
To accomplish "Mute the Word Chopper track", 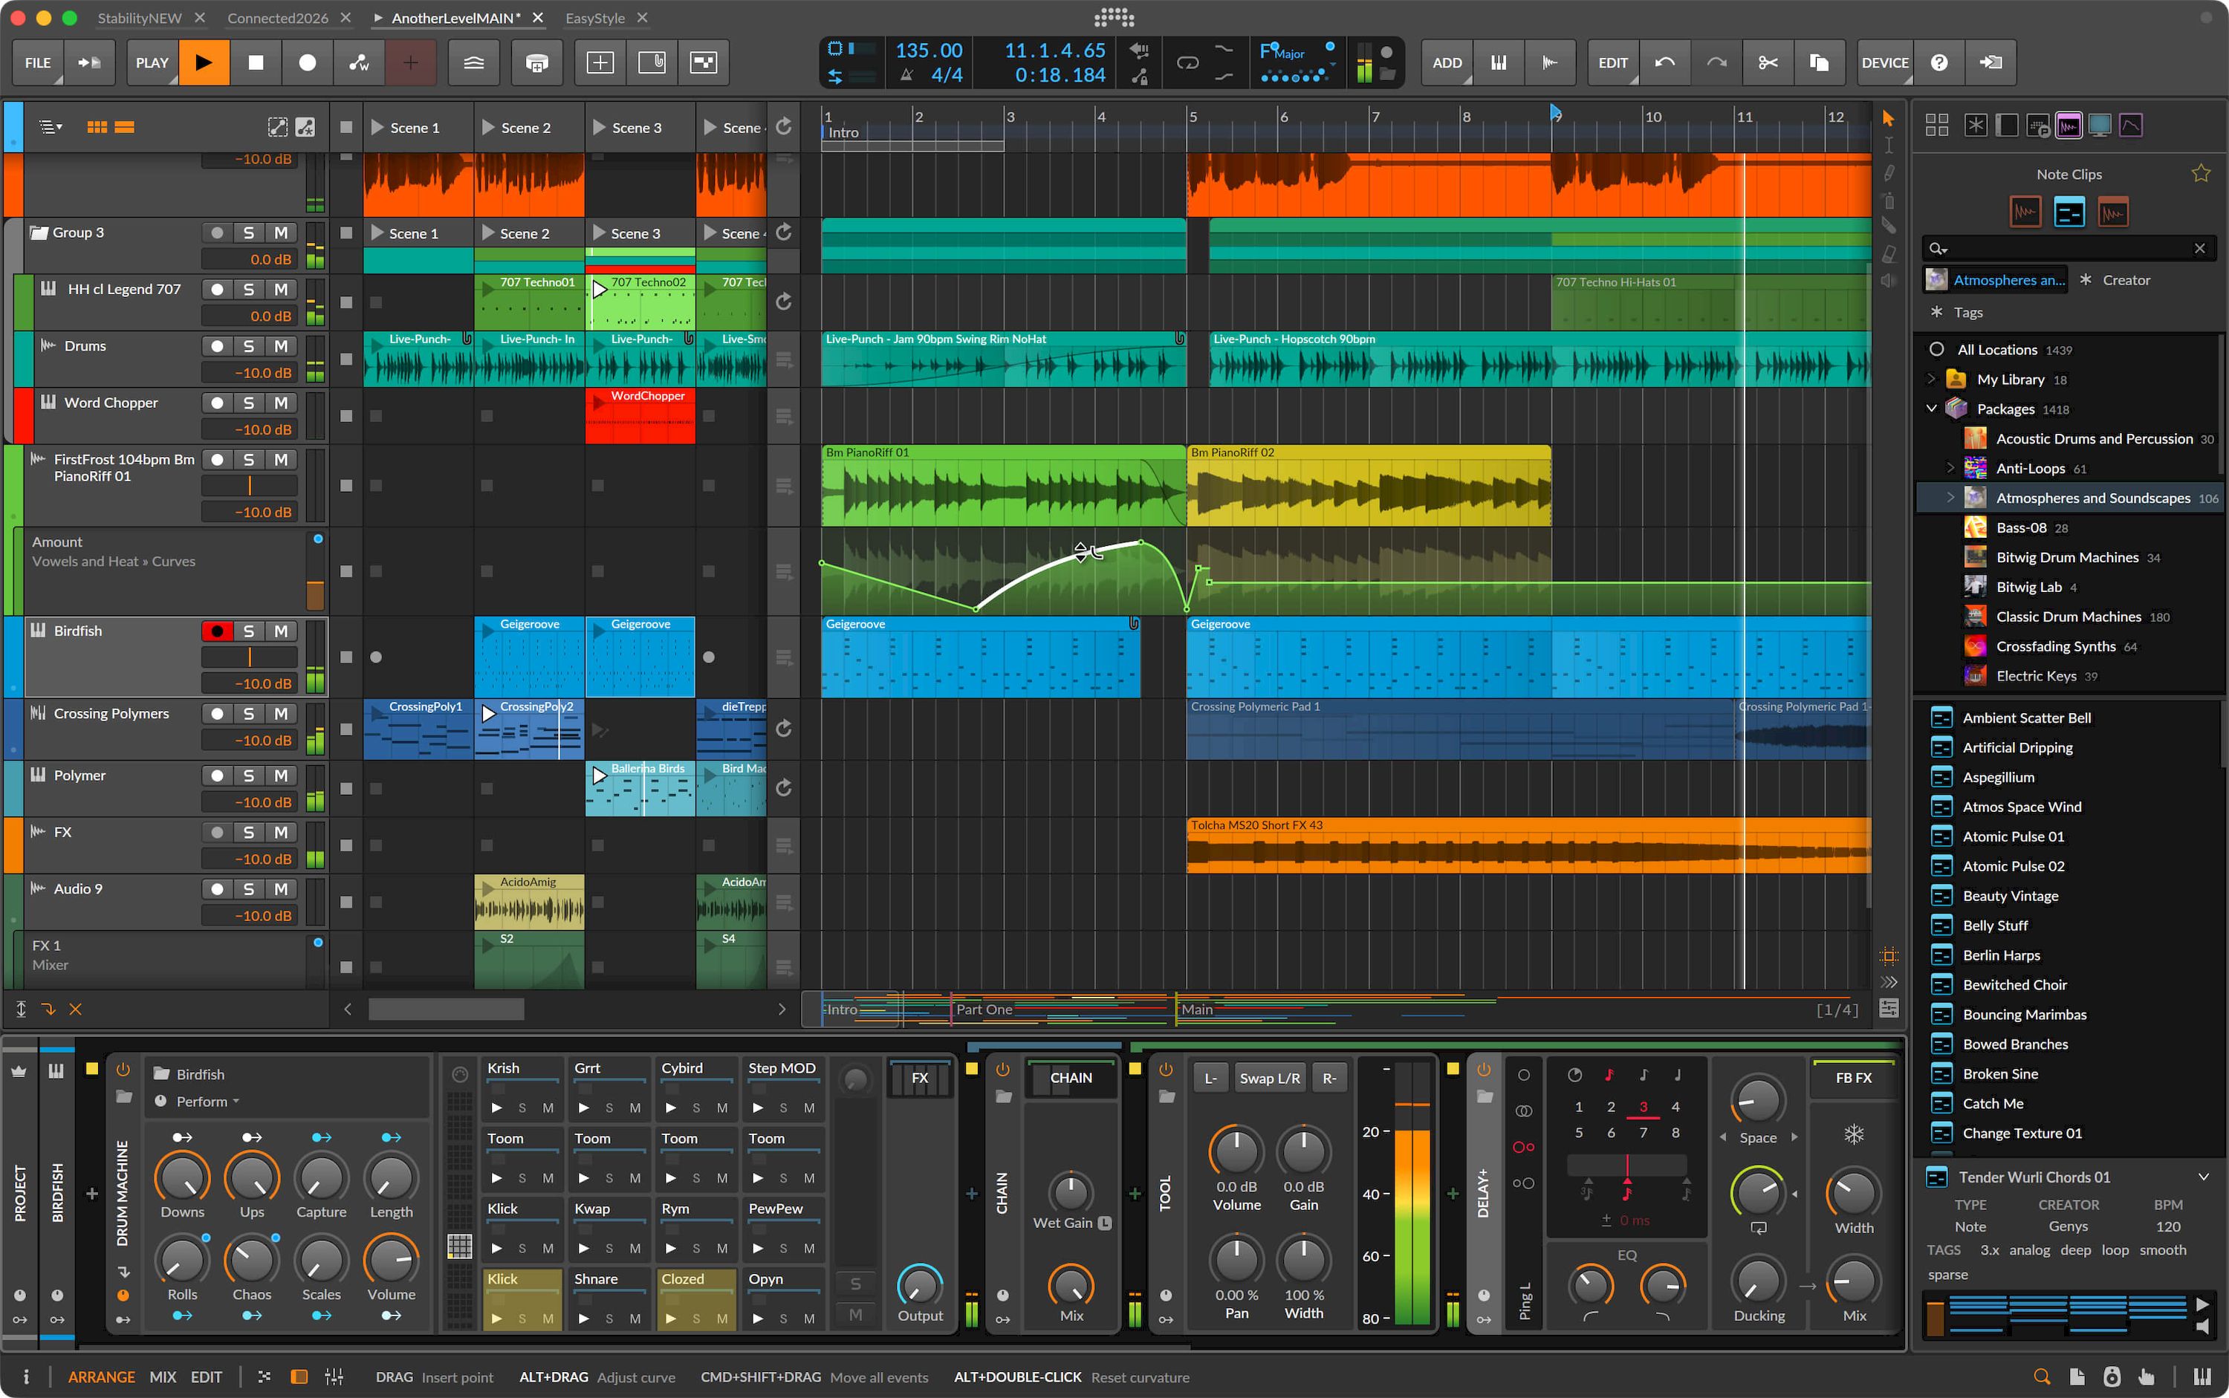I will [280, 402].
